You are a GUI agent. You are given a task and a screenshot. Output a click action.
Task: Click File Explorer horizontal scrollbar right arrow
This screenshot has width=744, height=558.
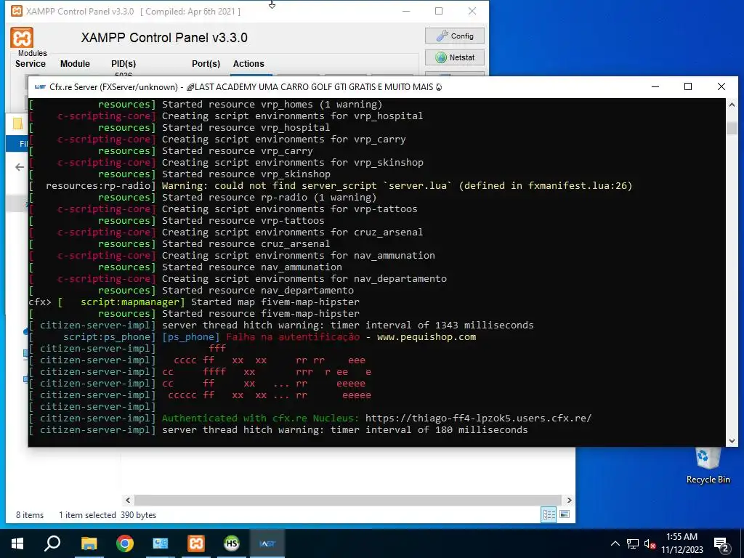[570, 500]
